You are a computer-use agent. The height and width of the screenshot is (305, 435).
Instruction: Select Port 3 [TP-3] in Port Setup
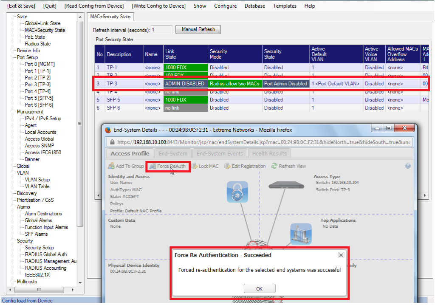(x=37, y=85)
